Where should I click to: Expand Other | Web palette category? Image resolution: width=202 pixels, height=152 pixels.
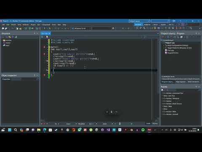coord(162,106)
